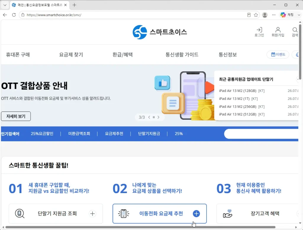The image size is (303, 230).
Task: Select popular keyword 25%
Action: point(179,134)
